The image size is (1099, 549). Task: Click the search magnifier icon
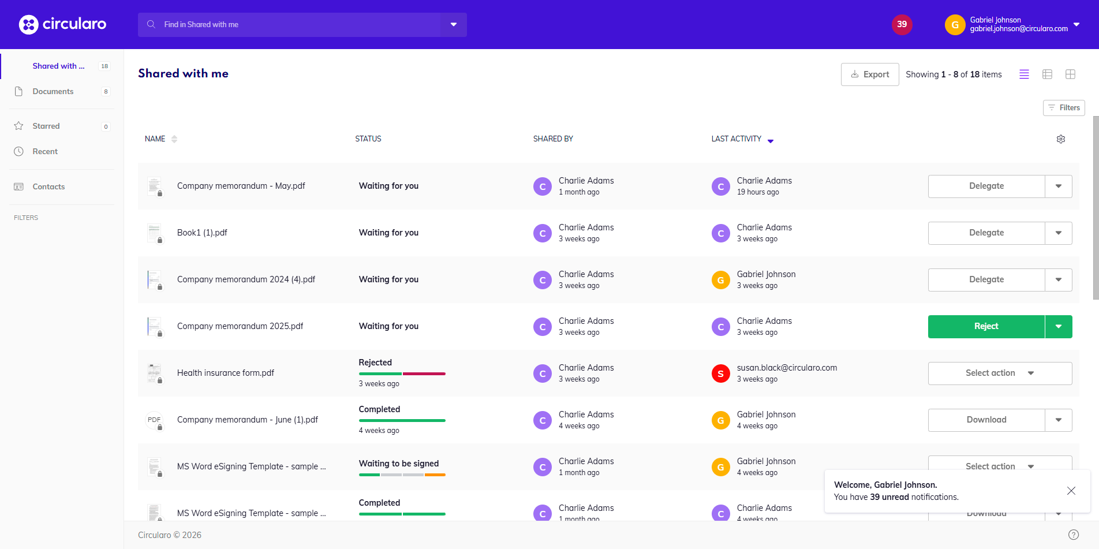(151, 24)
